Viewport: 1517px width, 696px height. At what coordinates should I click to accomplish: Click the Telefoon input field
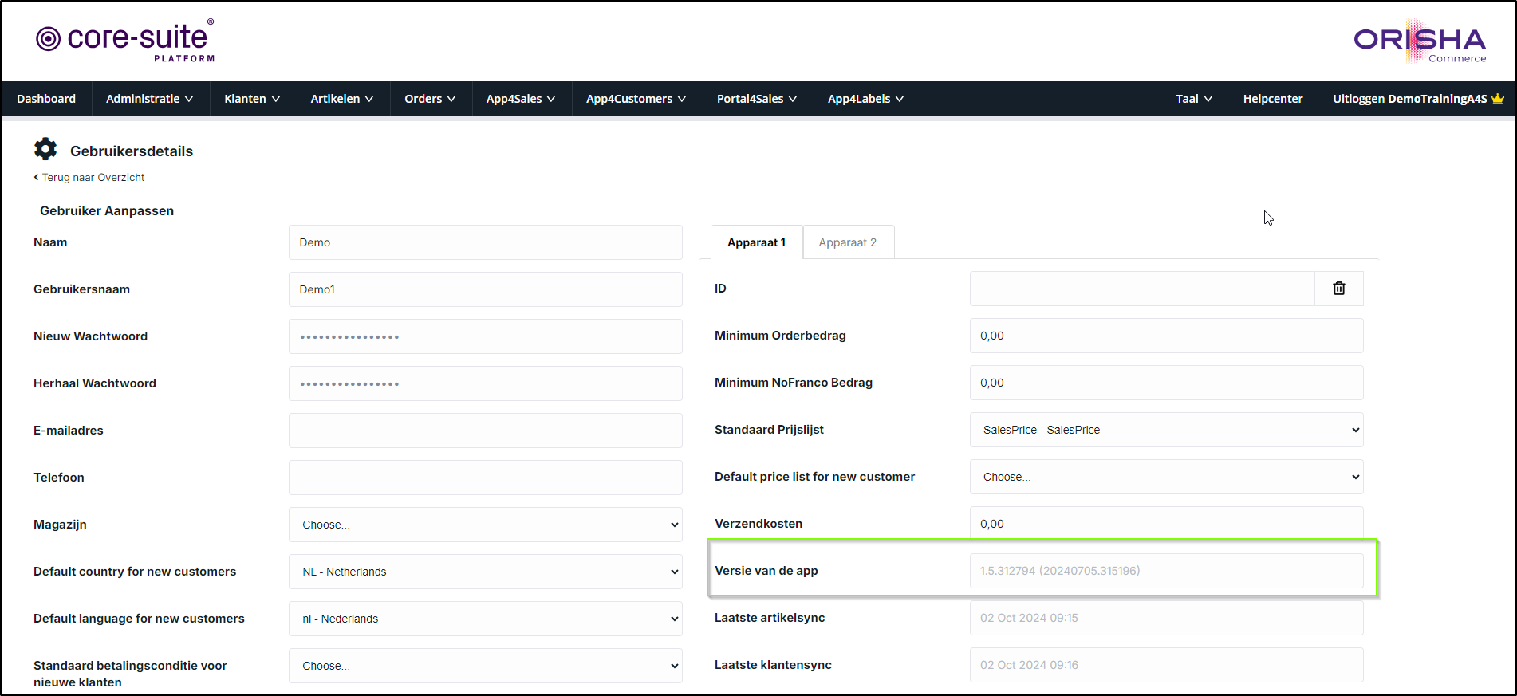tap(486, 478)
